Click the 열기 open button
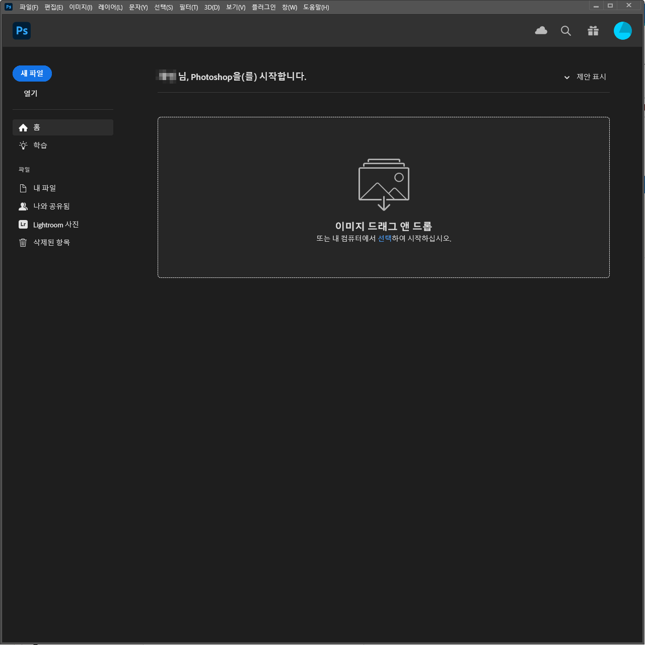 pyautogui.click(x=31, y=94)
